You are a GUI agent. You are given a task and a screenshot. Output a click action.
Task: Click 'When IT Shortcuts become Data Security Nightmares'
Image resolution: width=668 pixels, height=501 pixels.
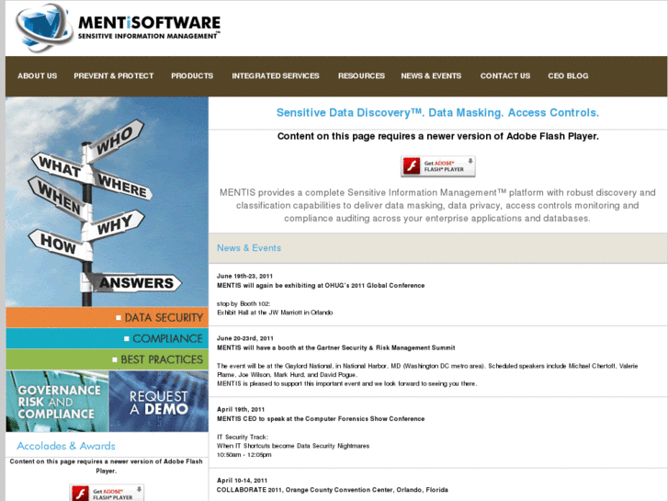click(293, 446)
